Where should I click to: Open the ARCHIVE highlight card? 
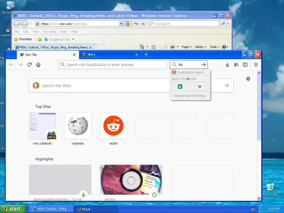coord(131,182)
